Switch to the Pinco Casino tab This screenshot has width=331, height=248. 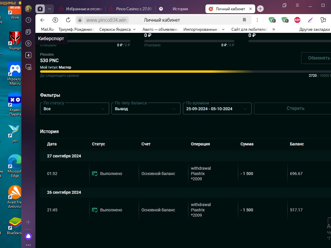(x=131, y=9)
